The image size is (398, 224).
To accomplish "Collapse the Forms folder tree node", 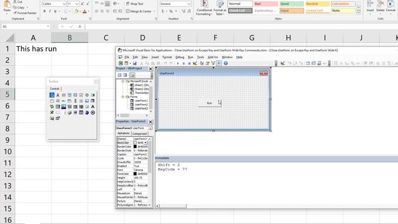I will tap(123, 97).
